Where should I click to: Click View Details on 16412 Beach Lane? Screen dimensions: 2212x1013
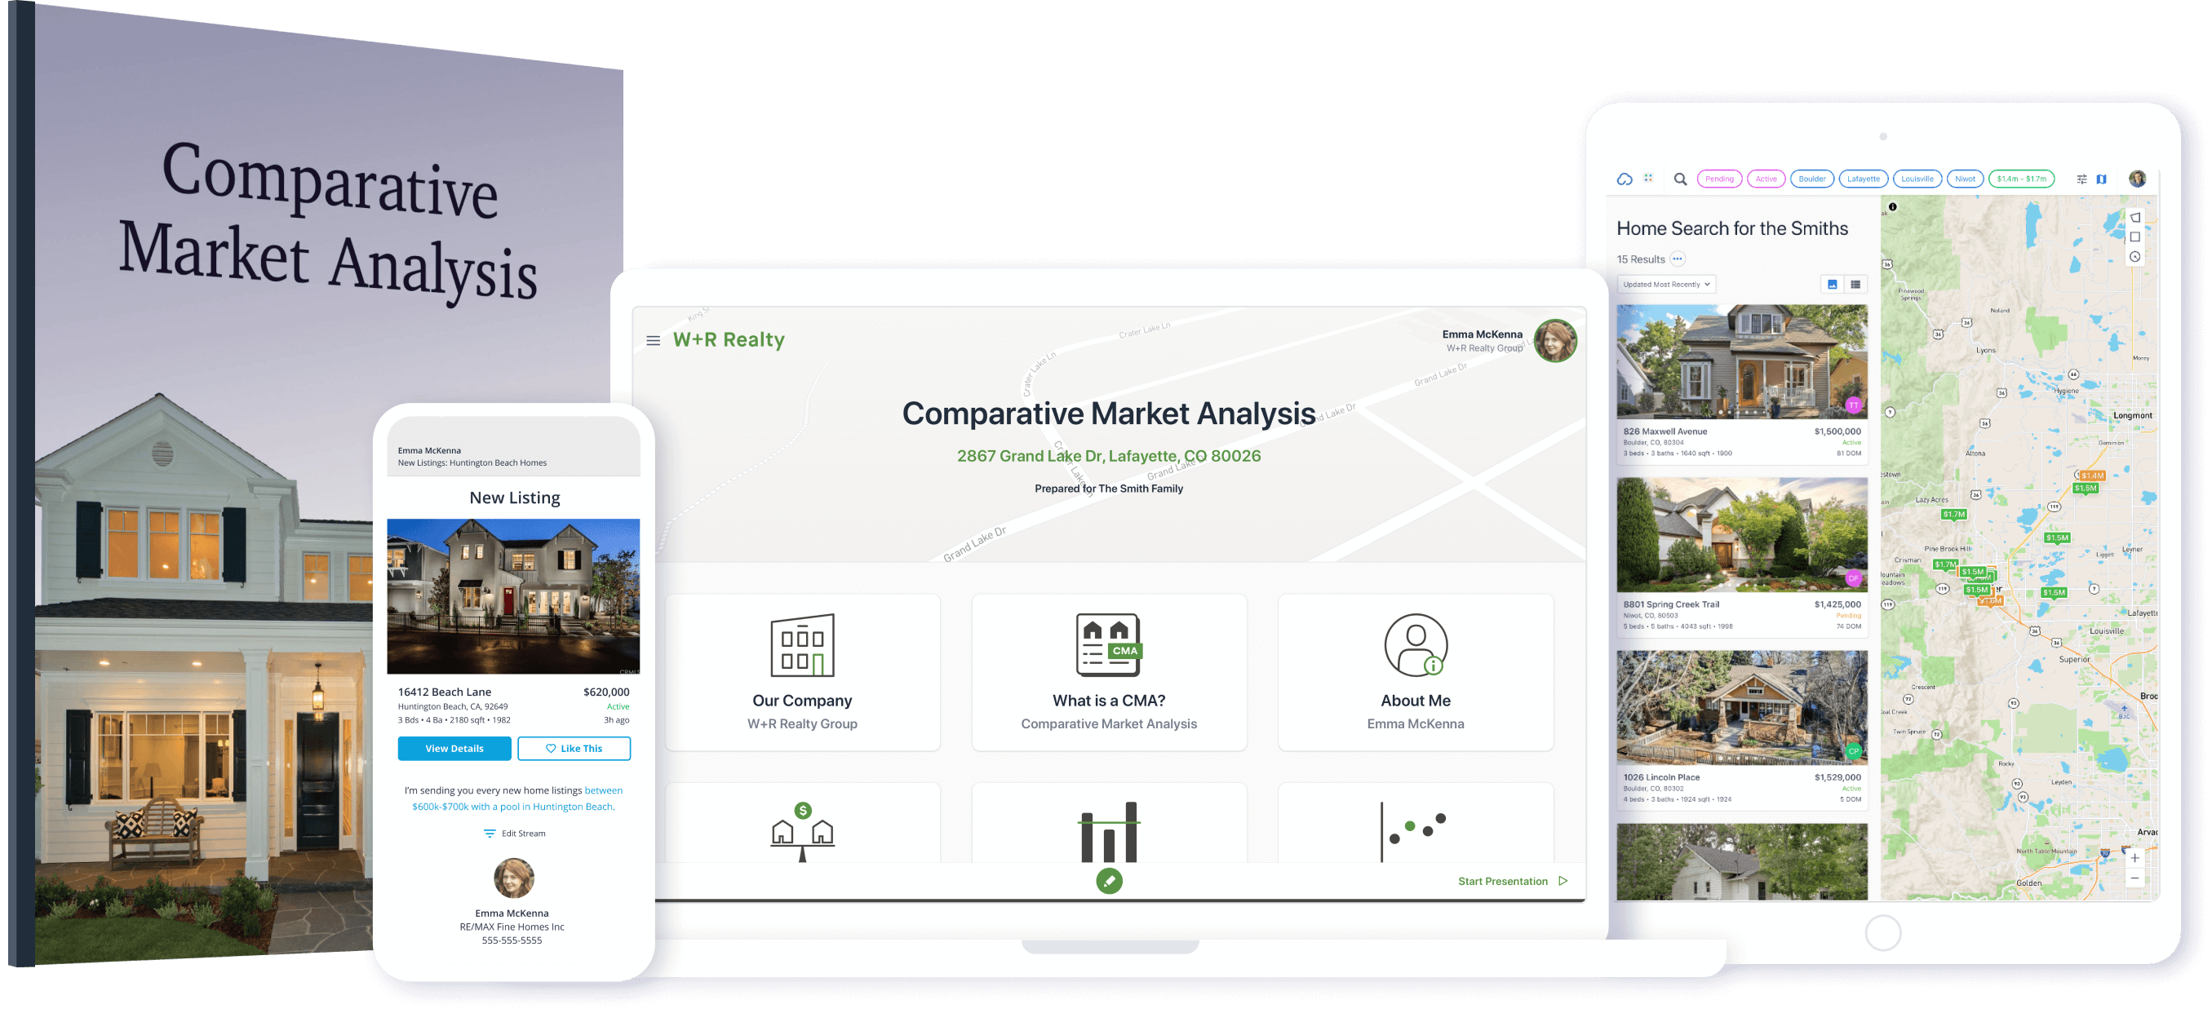(x=454, y=746)
